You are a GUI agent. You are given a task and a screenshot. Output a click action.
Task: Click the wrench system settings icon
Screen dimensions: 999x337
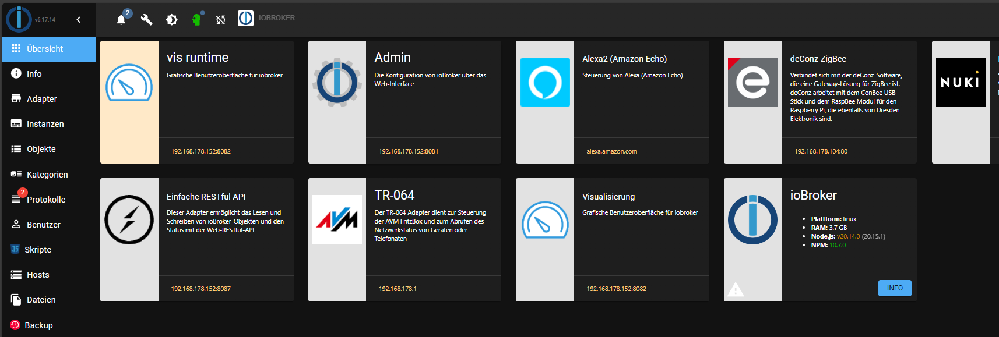click(146, 20)
